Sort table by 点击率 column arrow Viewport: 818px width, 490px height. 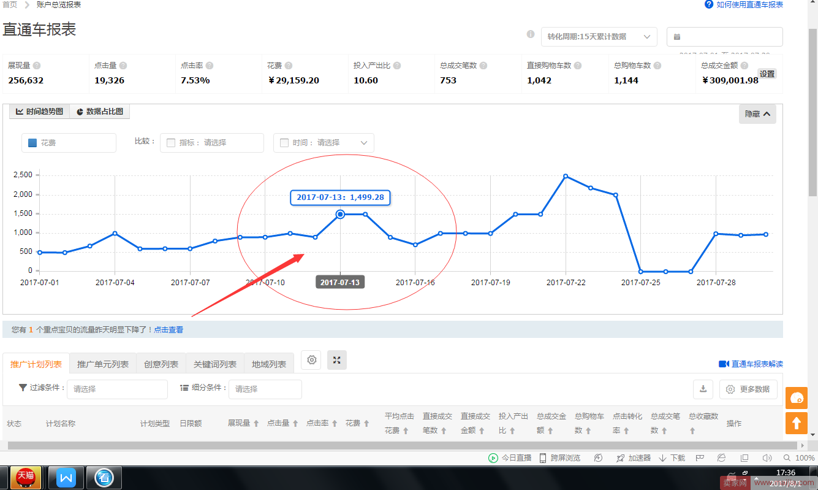pos(335,424)
